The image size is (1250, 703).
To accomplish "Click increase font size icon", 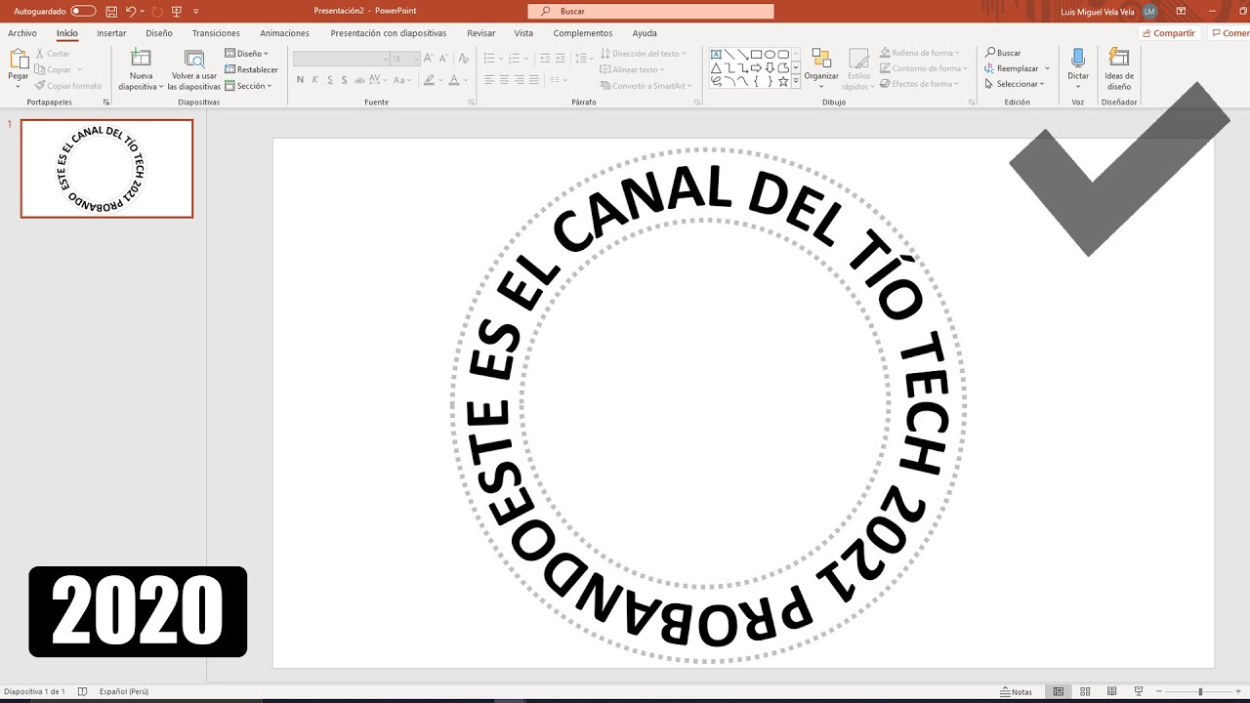I will [x=430, y=59].
